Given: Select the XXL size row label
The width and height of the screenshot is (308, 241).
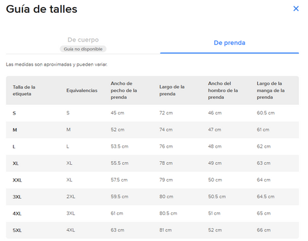Looking at the screenshot, I should [17, 180].
